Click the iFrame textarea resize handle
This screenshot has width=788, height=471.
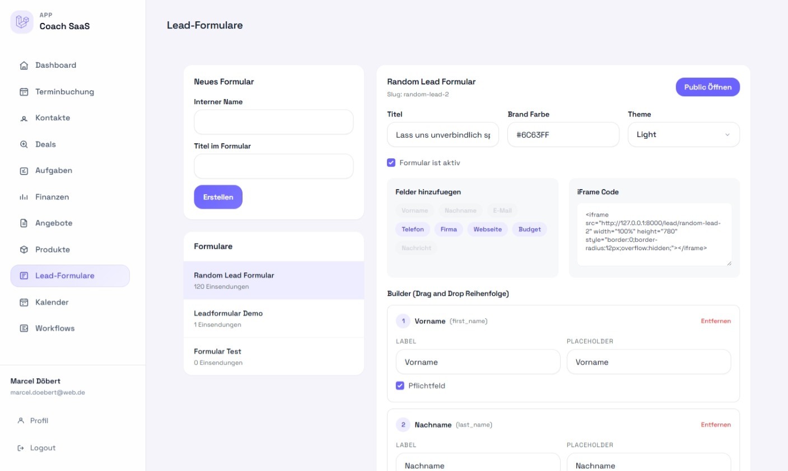(729, 263)
